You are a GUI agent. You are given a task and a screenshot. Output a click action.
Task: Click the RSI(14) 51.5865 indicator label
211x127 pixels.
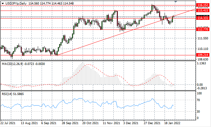pyautogui.click(x=13, y=94)
